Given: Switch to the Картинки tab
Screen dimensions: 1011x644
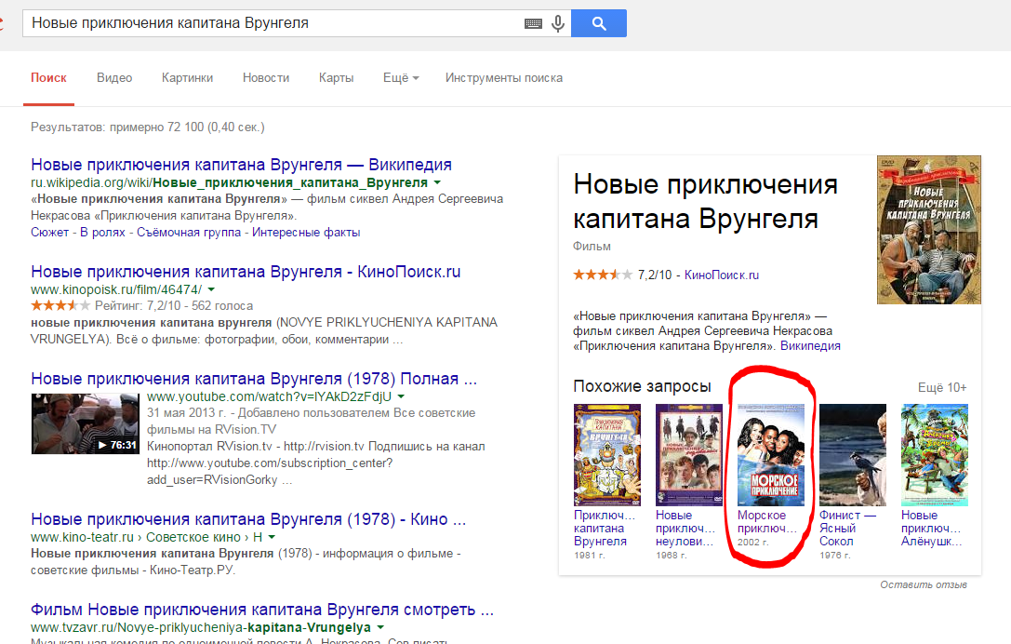Looking at the screenshot, I should [187, 78].
